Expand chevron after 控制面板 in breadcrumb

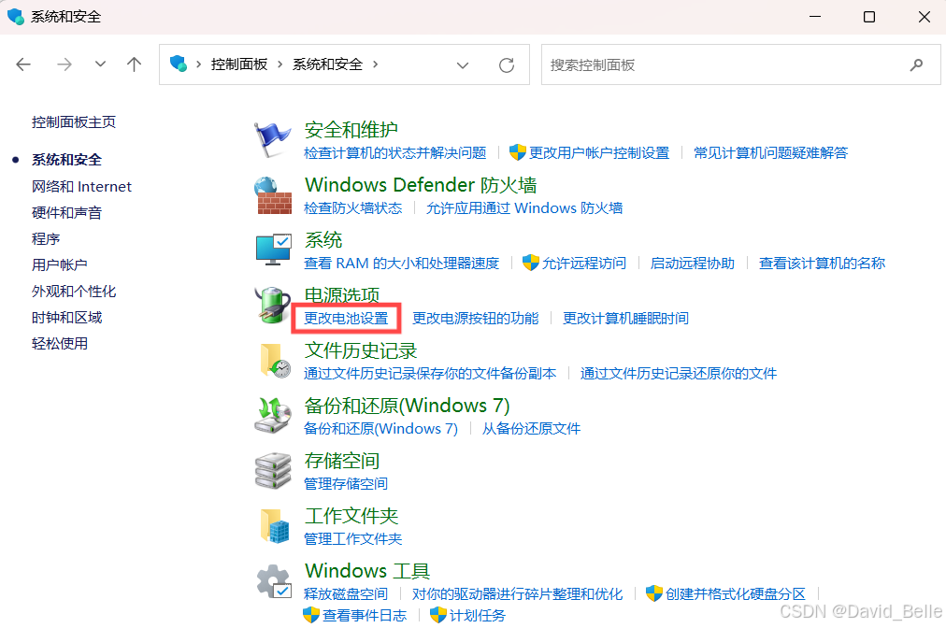click(279, 64)
